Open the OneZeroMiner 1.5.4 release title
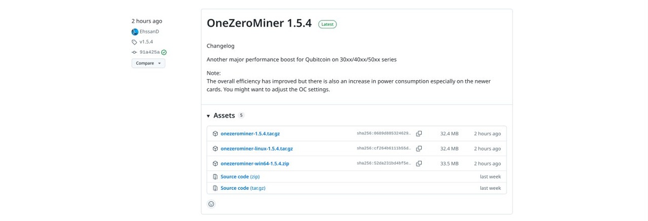 coord(259,24)
